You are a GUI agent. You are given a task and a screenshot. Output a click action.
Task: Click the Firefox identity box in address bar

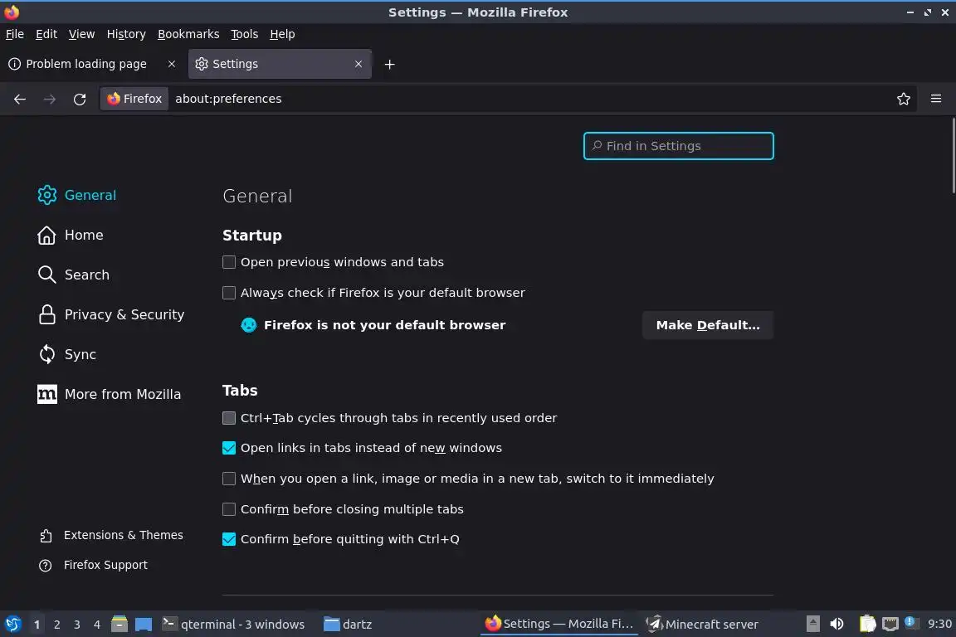coord(134,99)
